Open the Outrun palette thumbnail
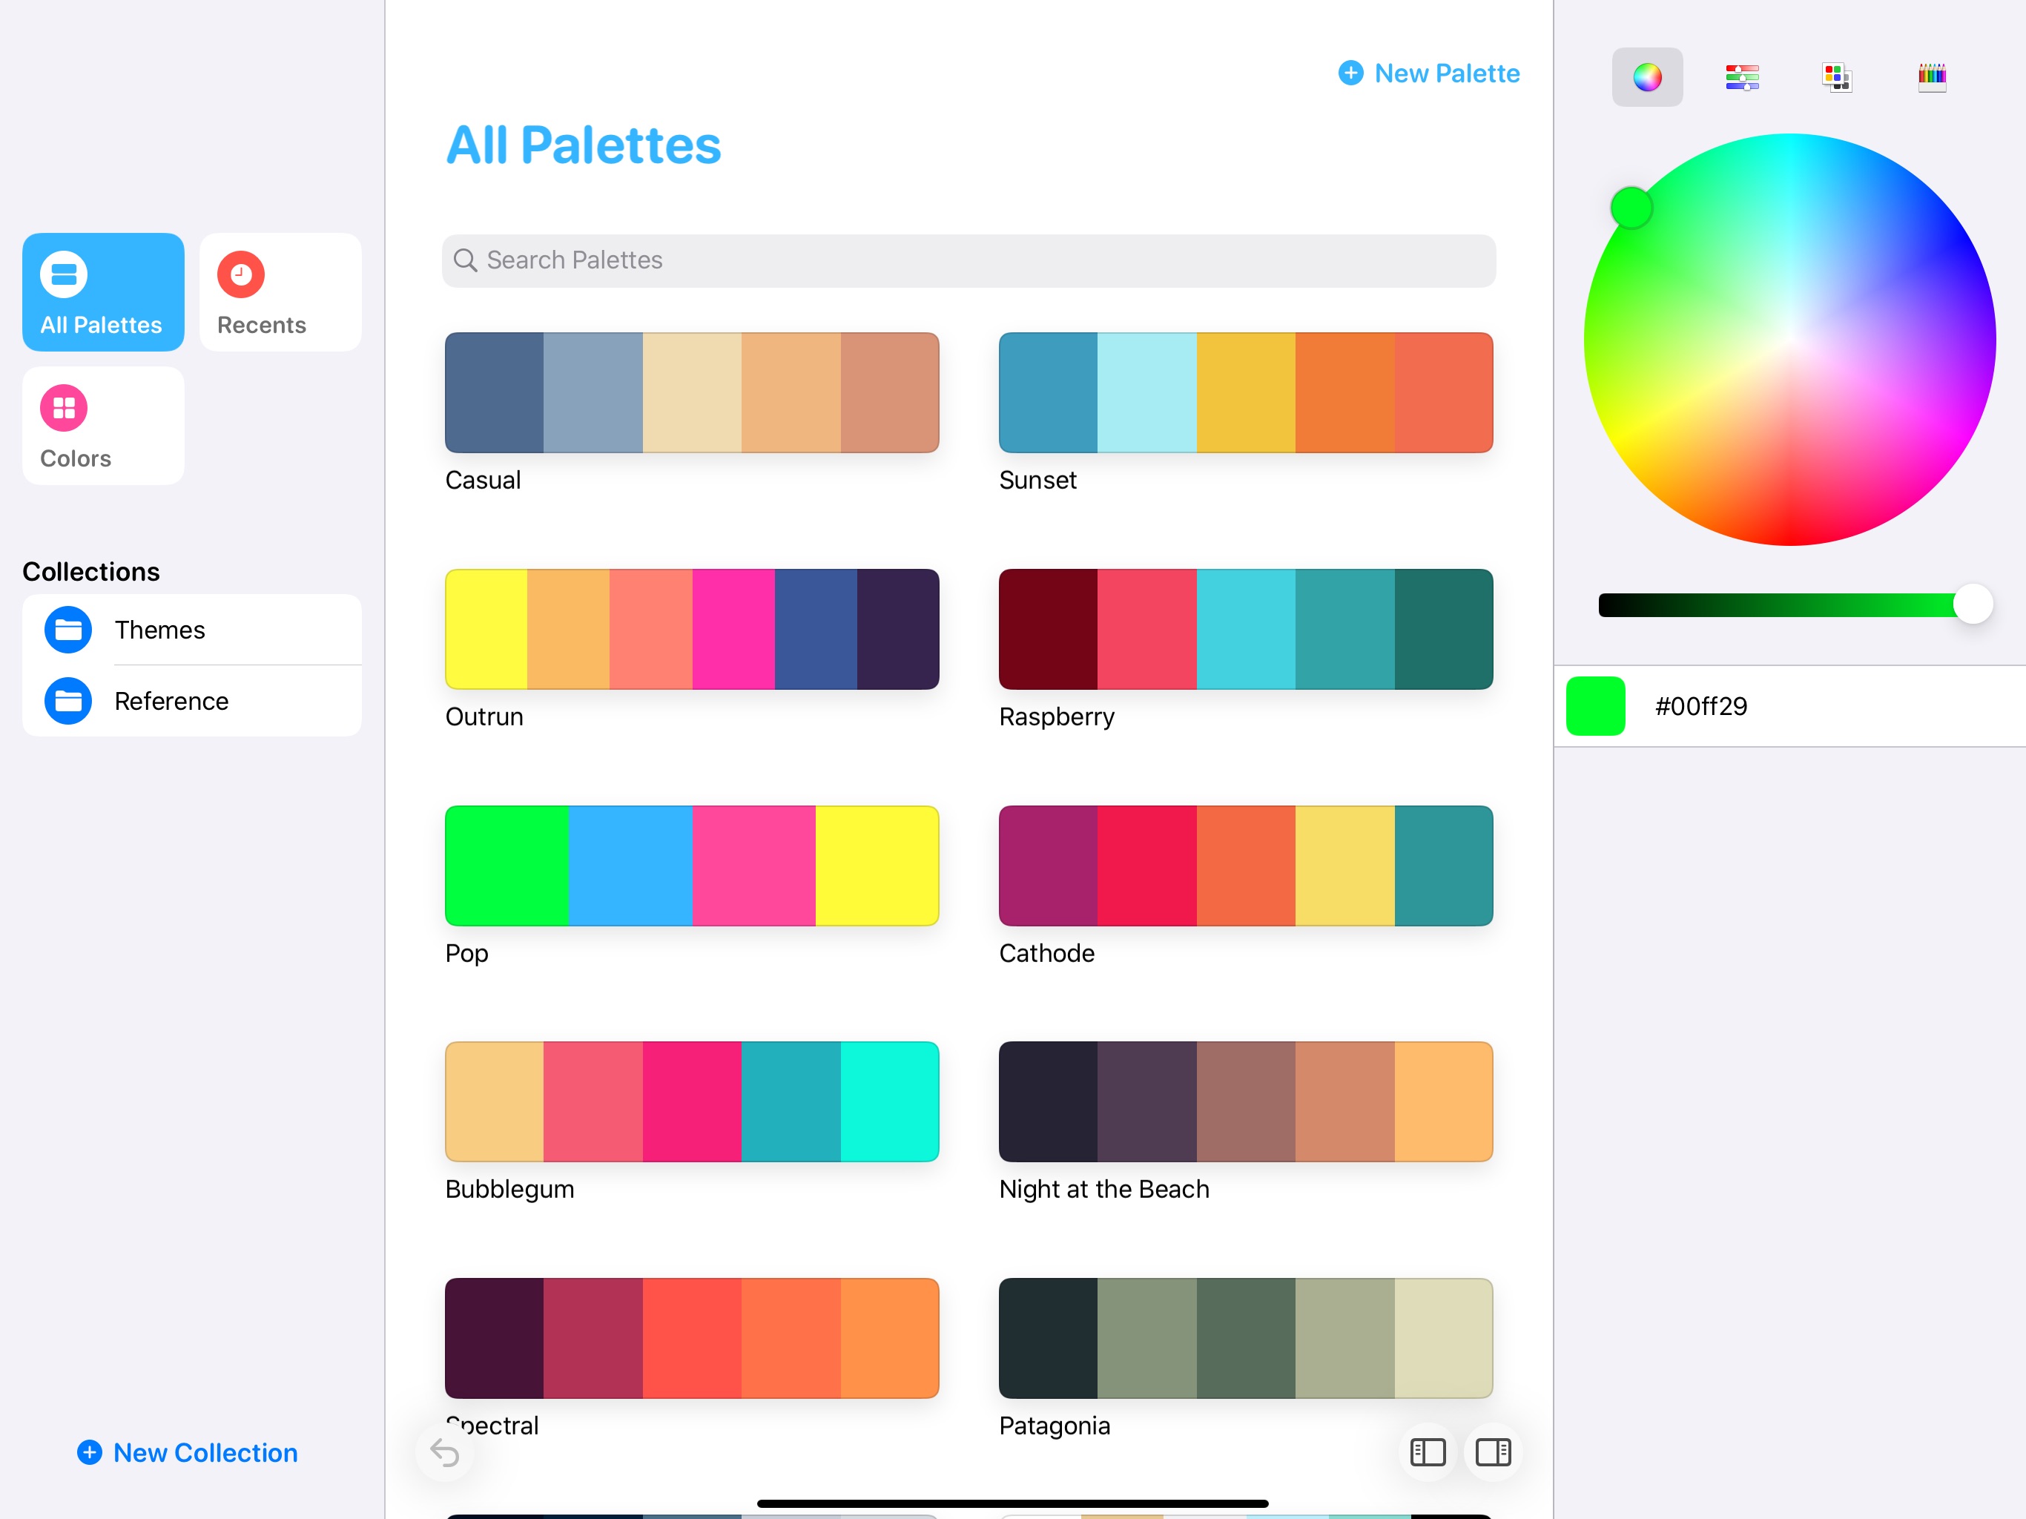 click(691, 630)
